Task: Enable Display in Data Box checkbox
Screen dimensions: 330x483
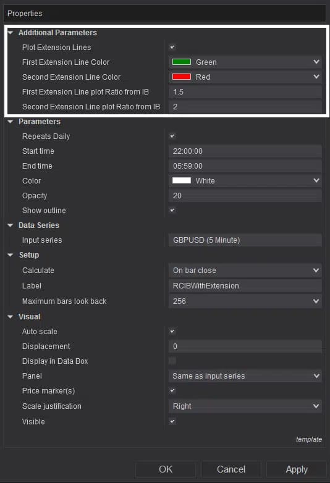Action: 172,361
